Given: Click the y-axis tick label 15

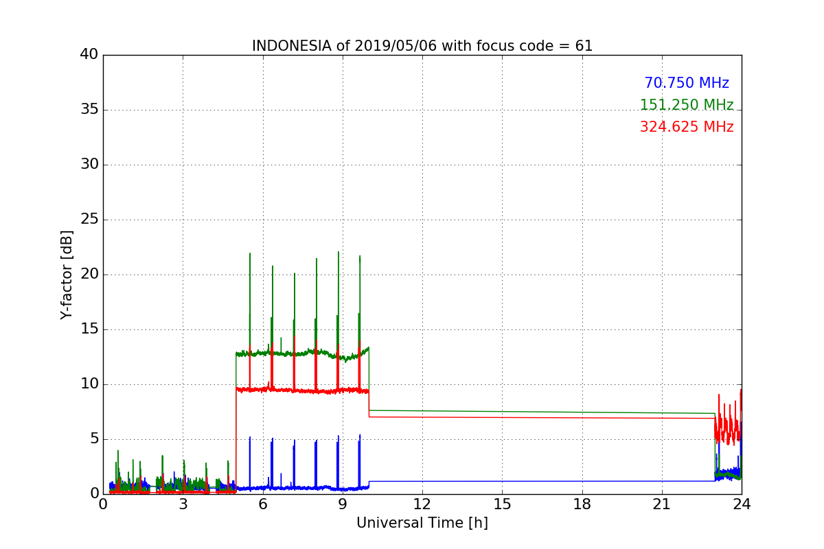Looking at the screenshot, I should pos(89,329).
